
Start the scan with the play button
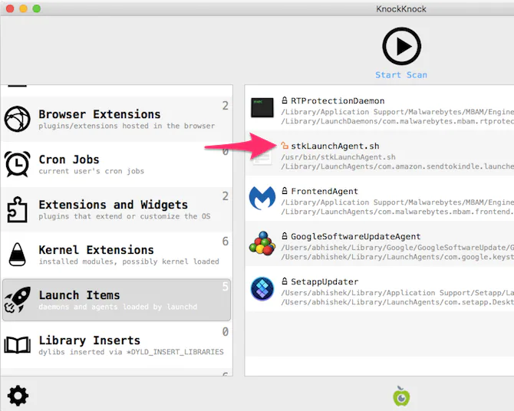[x=401, y=46]
